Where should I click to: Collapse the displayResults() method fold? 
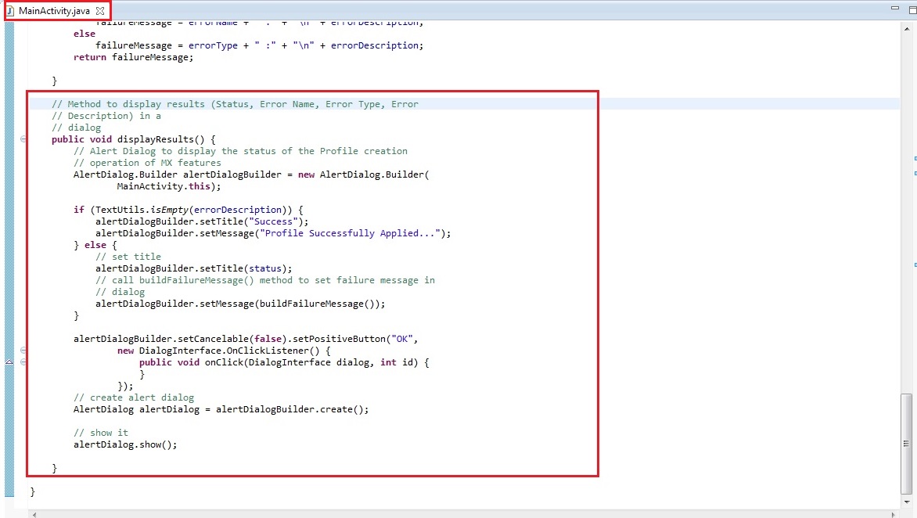[23, 139]
